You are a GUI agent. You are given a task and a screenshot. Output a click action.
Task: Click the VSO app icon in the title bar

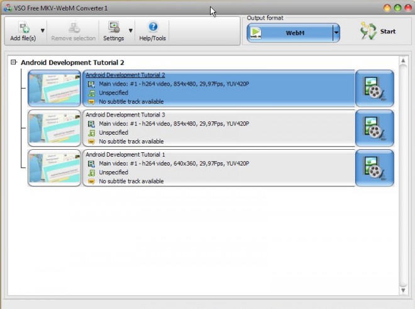8,8
